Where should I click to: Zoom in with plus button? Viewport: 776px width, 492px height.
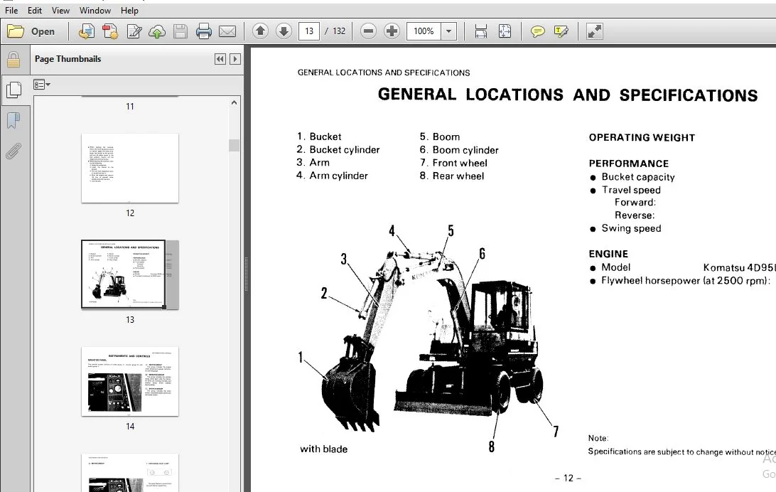(392, 31)
